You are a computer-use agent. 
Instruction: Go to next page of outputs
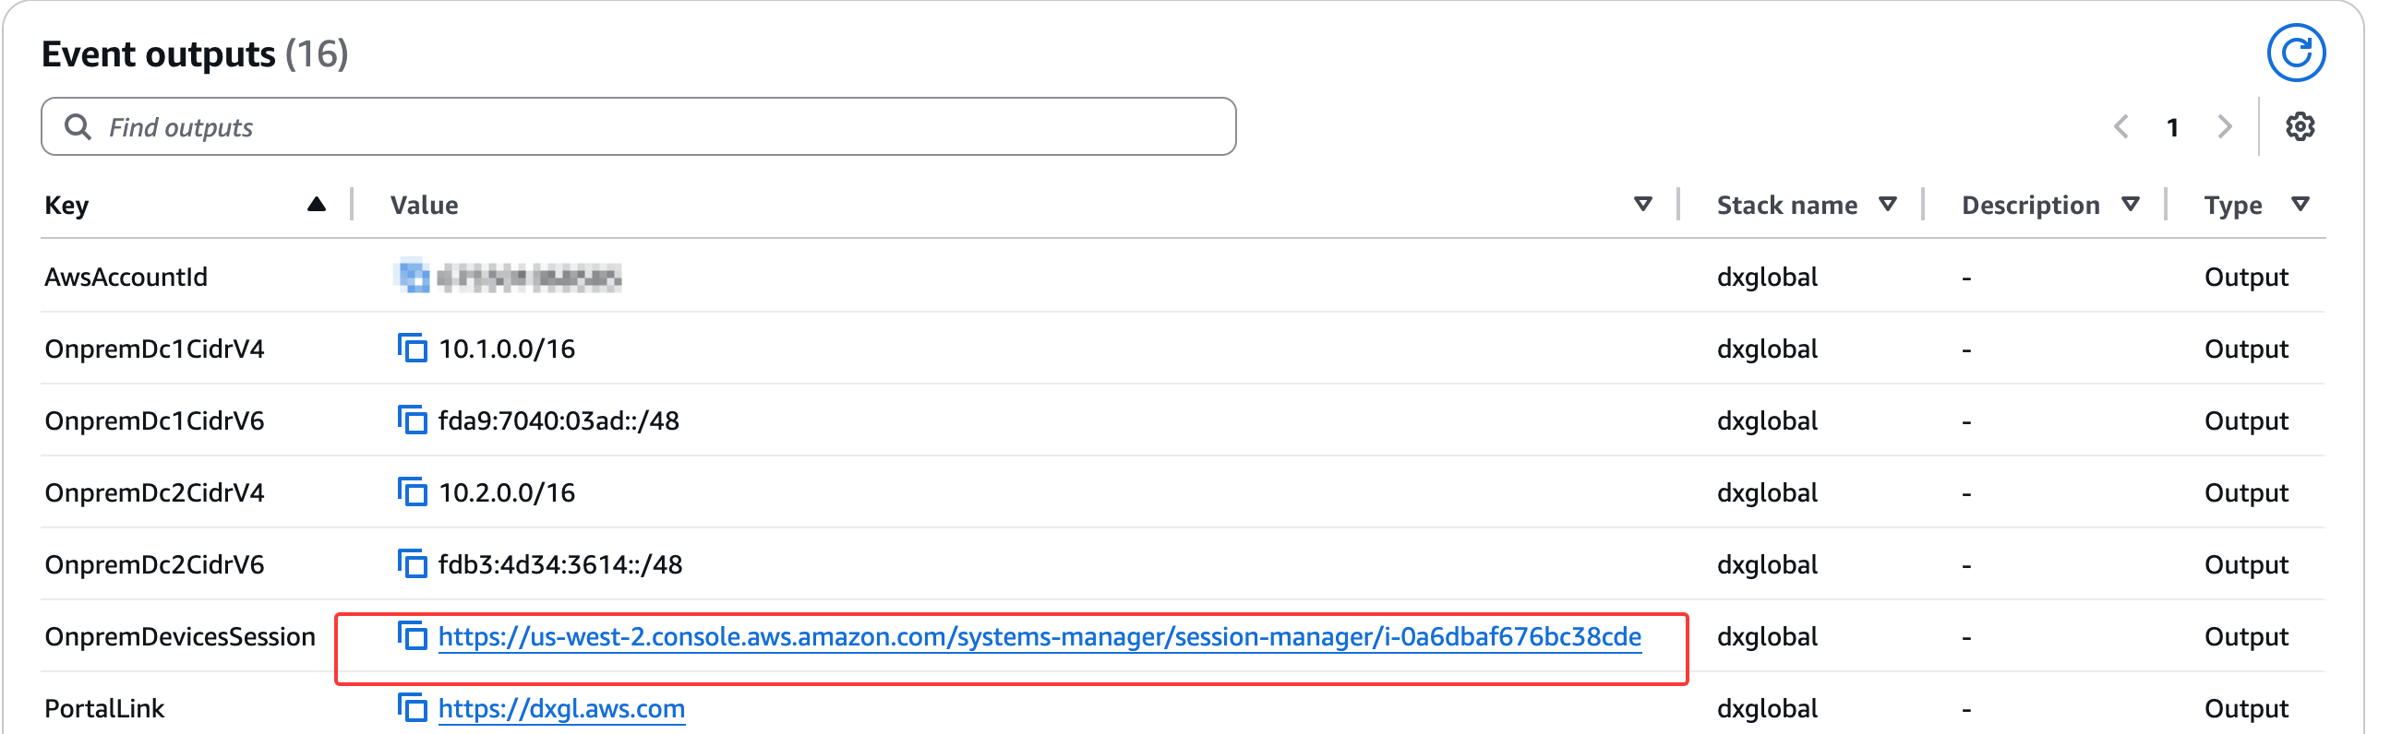click(x=2225, y=127)
